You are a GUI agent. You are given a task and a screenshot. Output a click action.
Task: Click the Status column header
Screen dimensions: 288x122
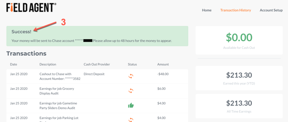[132, 64]
